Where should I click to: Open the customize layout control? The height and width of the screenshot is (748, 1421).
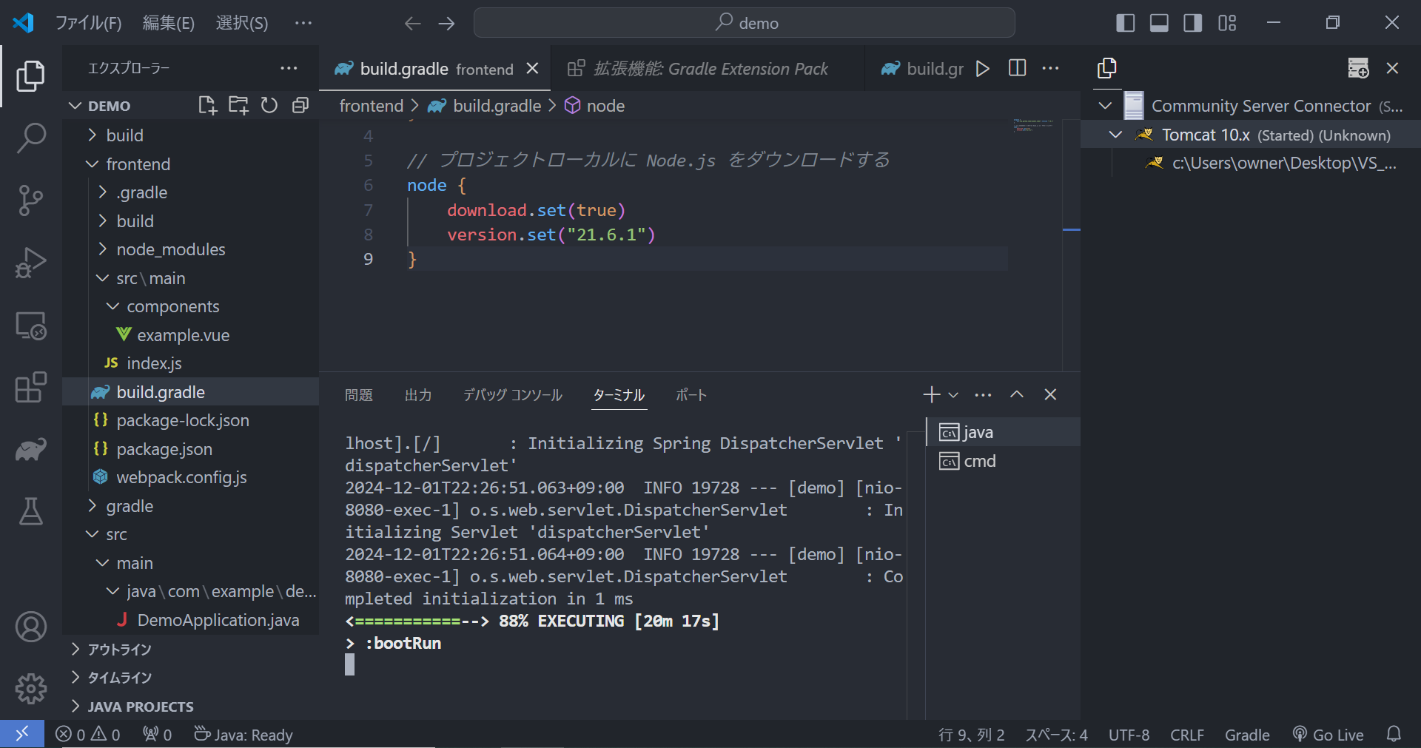point(1227,23)
